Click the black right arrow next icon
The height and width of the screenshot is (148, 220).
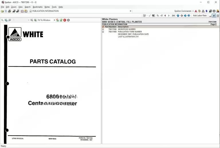(x=169, y=15)
